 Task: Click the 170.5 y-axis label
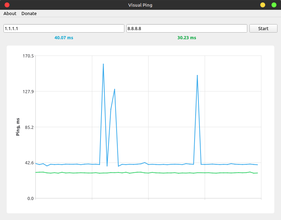point(28,56)
